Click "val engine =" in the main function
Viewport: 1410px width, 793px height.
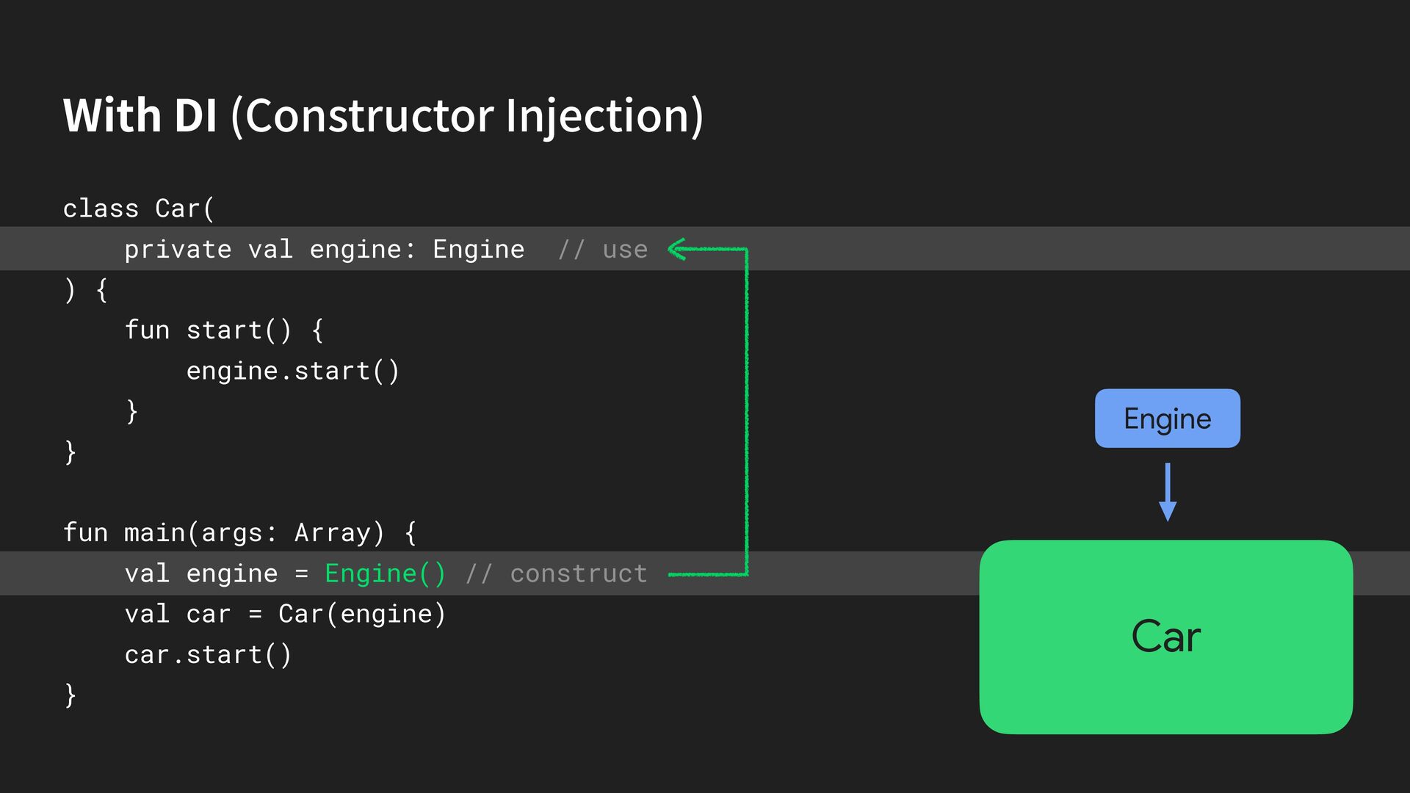pos(216,573)
